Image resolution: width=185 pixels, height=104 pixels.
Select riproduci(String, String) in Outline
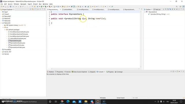coord(158,14)
